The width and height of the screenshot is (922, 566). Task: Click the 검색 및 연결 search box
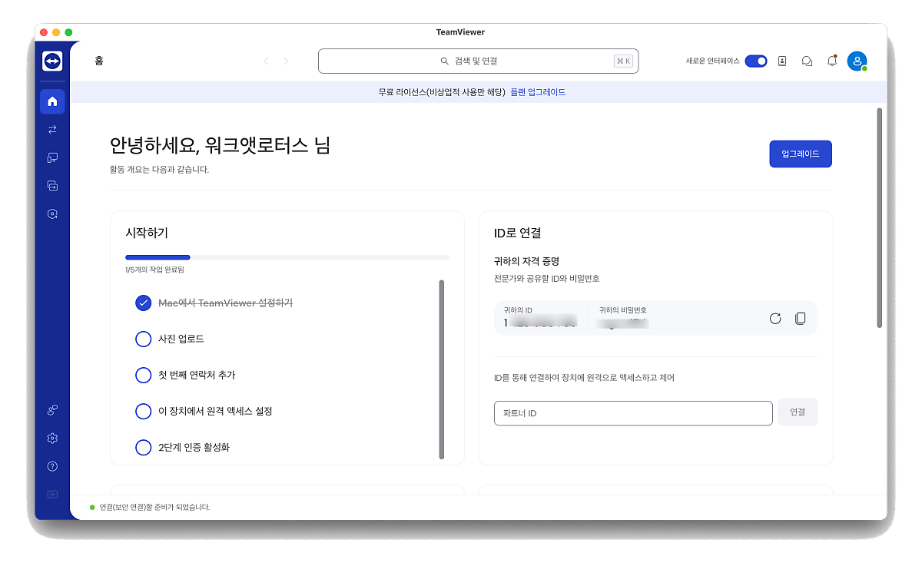pyautogui.click(x=479, y=61)
